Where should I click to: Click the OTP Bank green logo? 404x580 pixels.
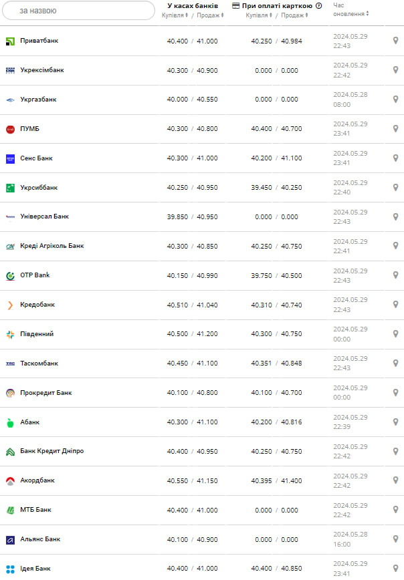coord(10,276)
